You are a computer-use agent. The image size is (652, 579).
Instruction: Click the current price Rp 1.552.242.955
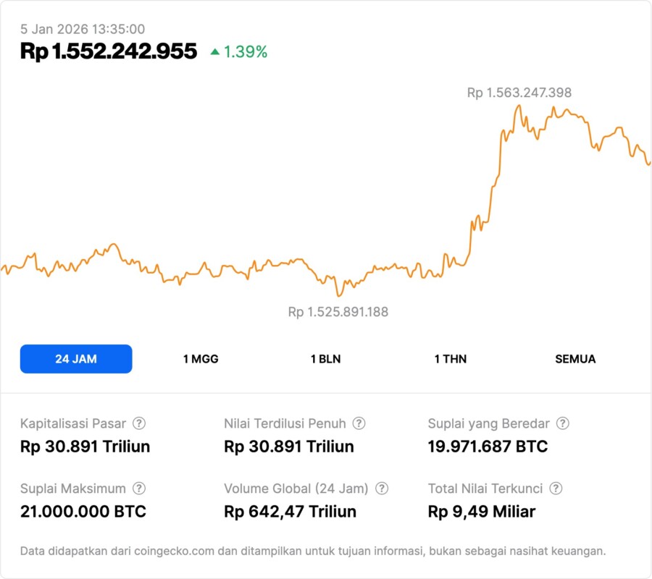109,51
